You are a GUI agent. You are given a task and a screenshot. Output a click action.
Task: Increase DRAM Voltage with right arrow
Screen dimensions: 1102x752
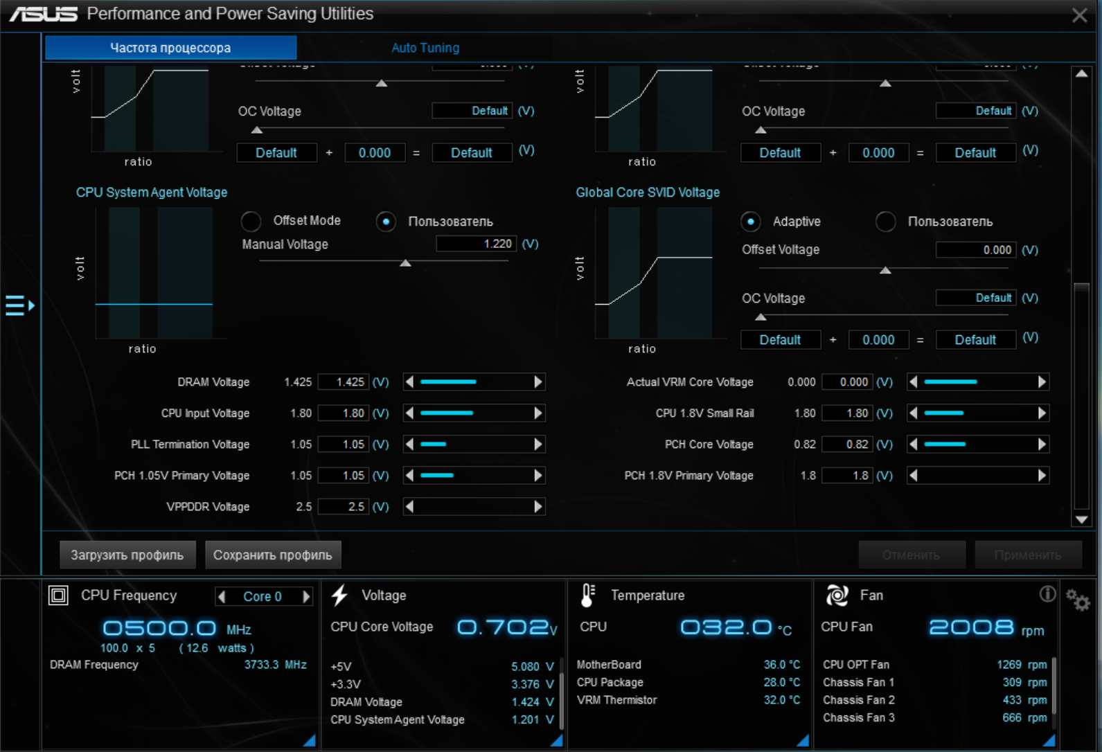coord(538,382)
